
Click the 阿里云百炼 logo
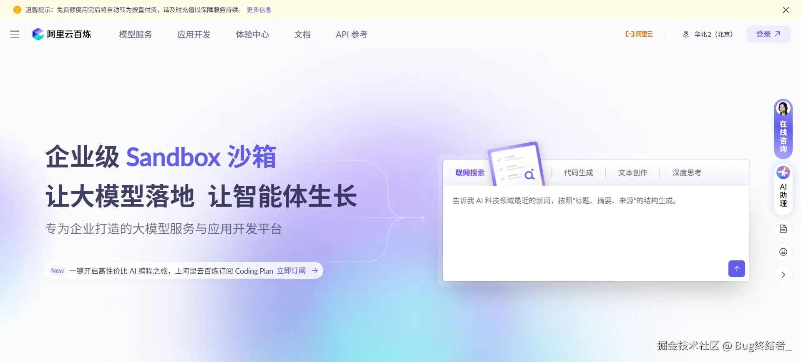coord(62,34)
